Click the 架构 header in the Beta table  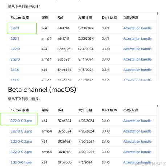pyautogui.click(x=45, y=110)
